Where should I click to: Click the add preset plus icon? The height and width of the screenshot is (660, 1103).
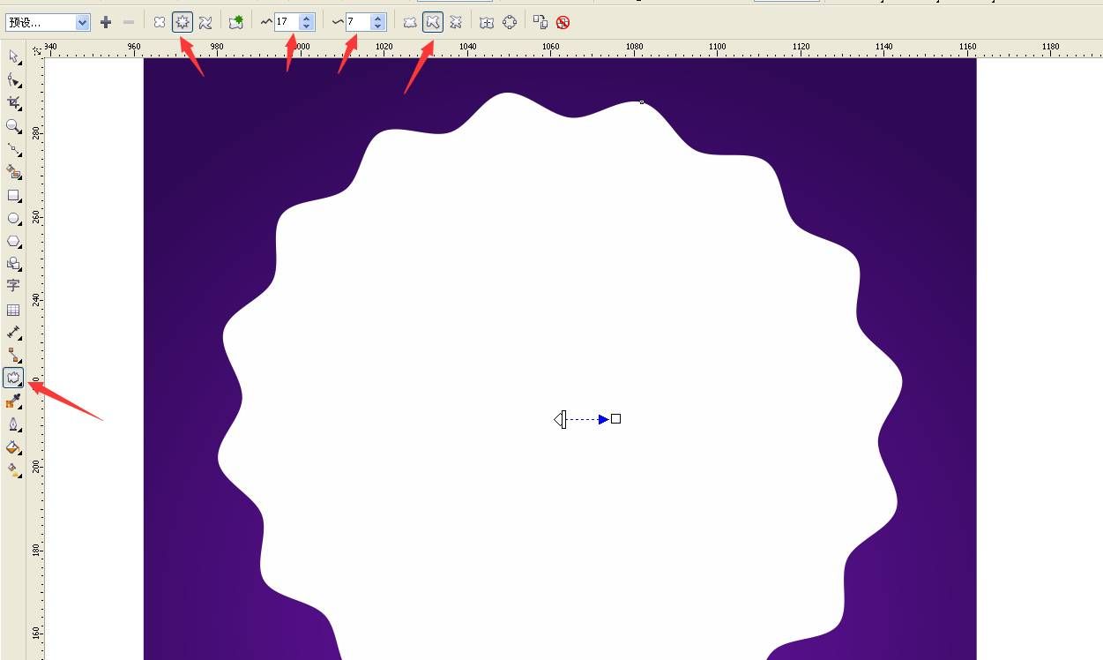[x=106, y=22]
